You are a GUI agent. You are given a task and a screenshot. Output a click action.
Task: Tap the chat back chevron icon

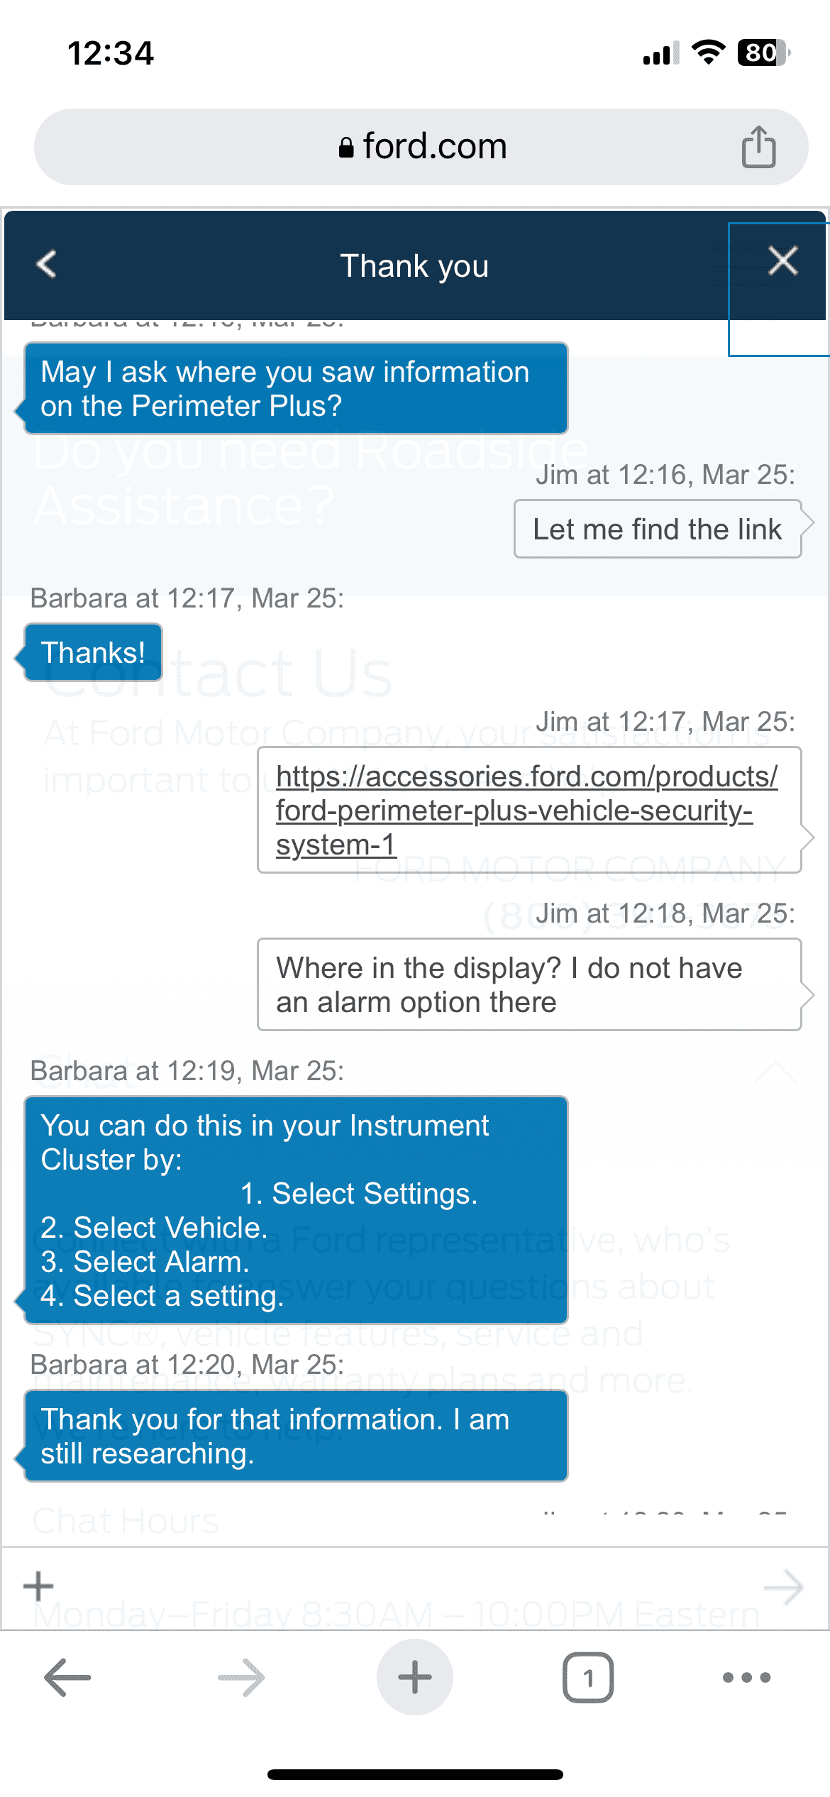click(x=47, y=265)
